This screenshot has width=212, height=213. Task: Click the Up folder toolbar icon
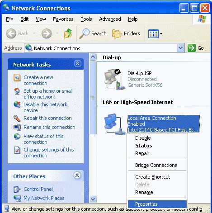pyautogui.click(x=68, y=33)
